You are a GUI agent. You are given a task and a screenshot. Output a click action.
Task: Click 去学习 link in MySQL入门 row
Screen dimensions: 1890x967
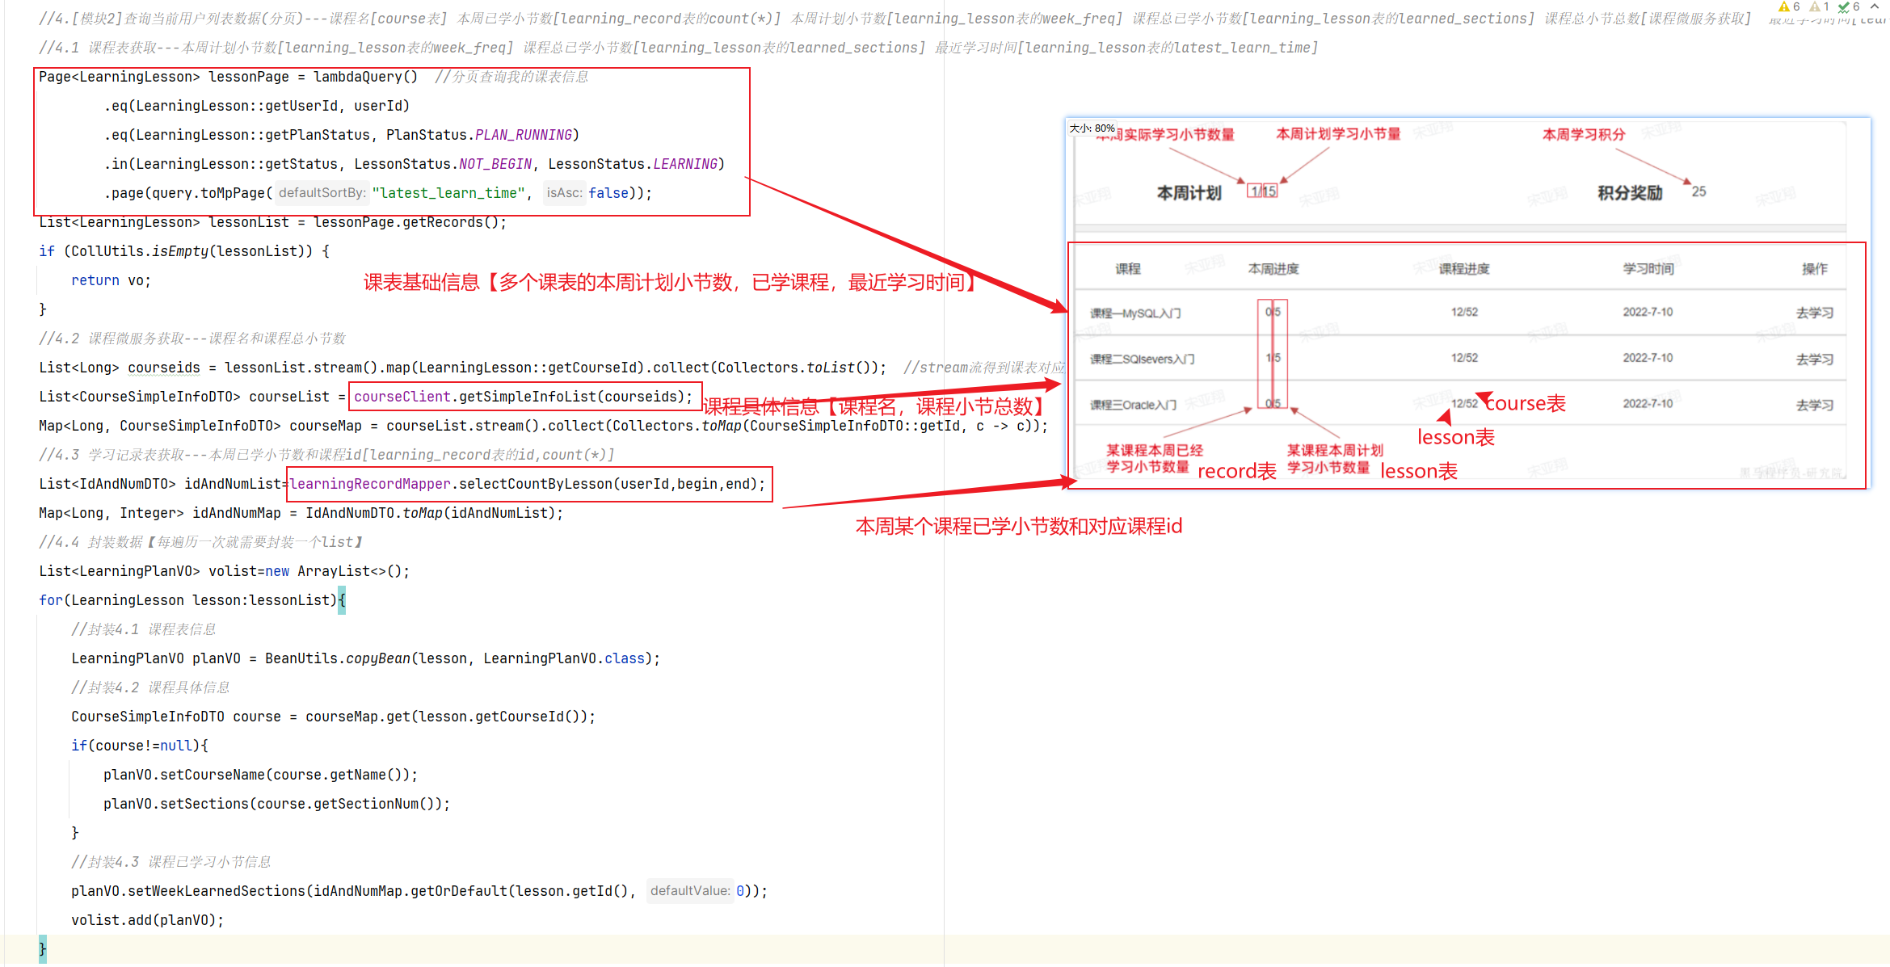tap(1814, 313)
